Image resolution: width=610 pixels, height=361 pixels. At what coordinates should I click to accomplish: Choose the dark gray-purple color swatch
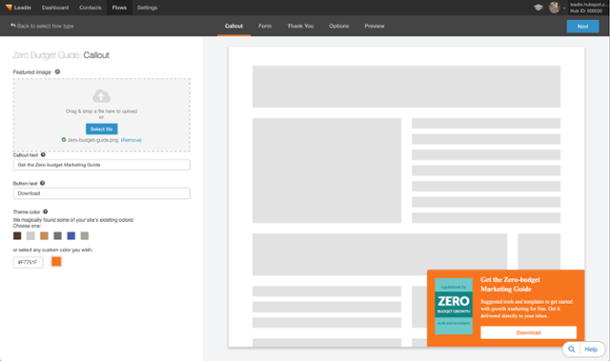click(x=57, y=235)
